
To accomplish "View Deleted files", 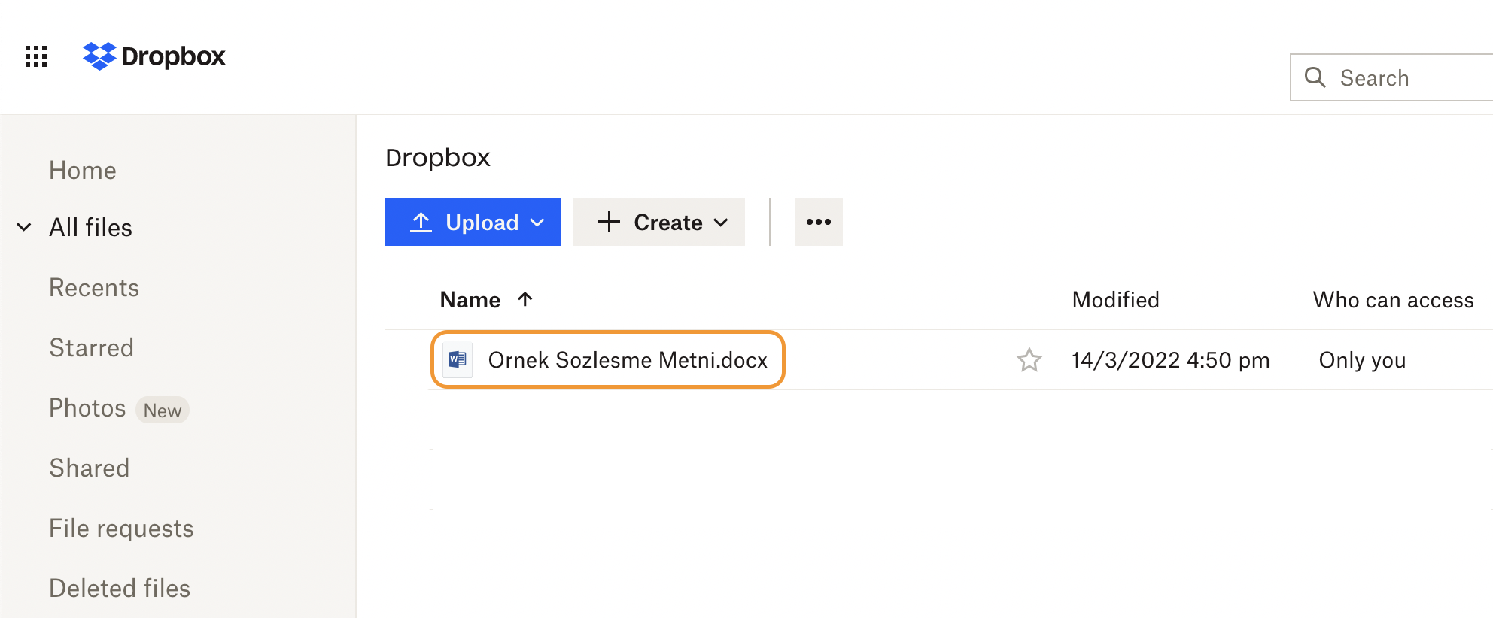I will pos(120,589).
